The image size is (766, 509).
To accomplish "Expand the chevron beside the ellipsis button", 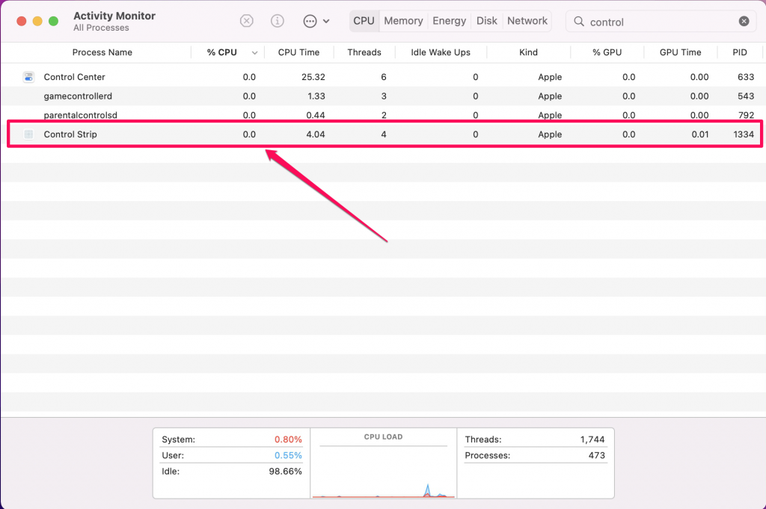I will point(326,21).
